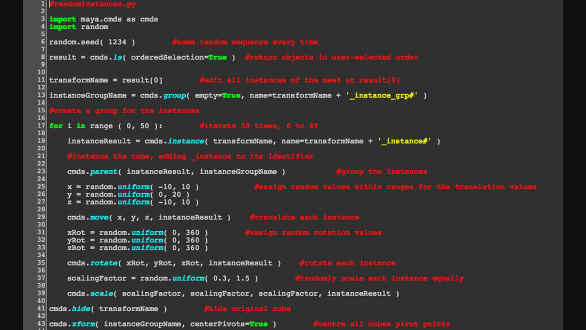
Task: Click the import random statement
Action: coord(79,27)
